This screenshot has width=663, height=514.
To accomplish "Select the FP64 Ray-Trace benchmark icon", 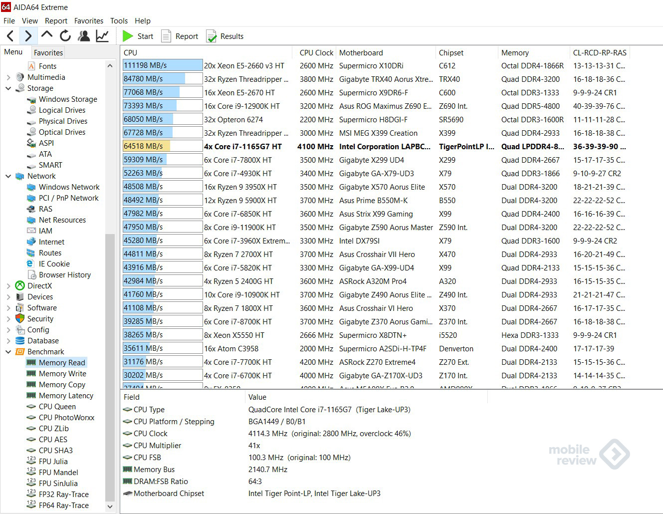I will (31, 505).
